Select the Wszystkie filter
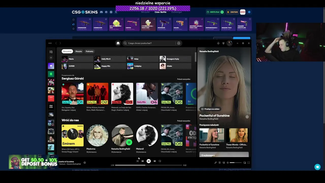 (x=67, y=51)
